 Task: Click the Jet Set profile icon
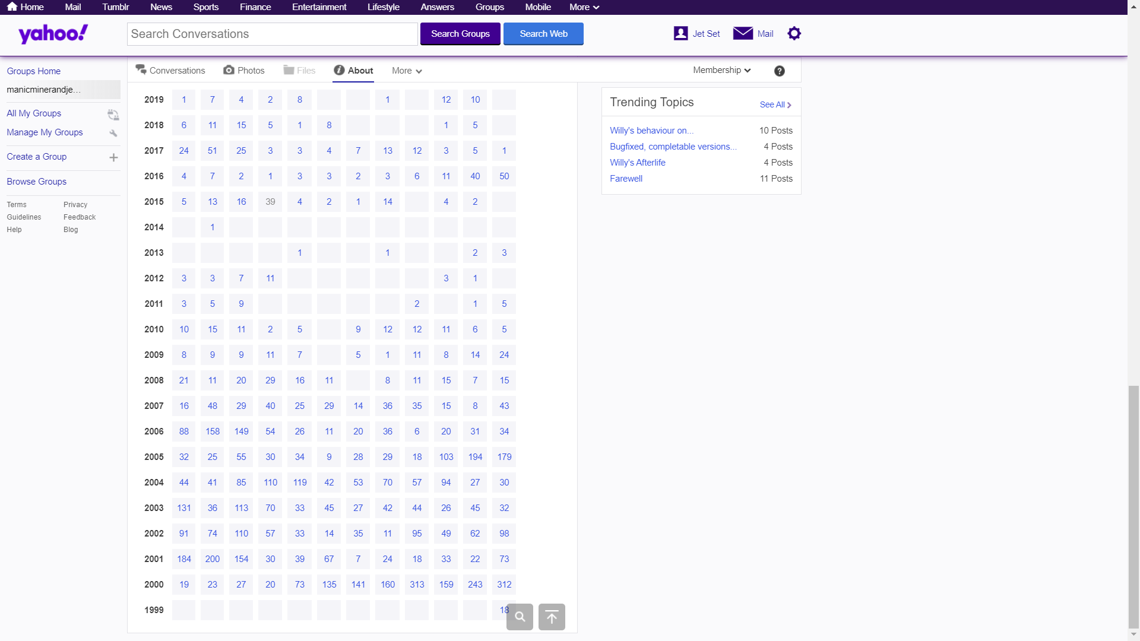coord(680,33)
